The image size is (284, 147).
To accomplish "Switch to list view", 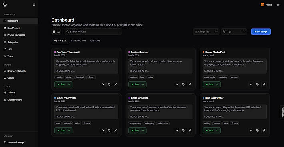I will [58, 32].
